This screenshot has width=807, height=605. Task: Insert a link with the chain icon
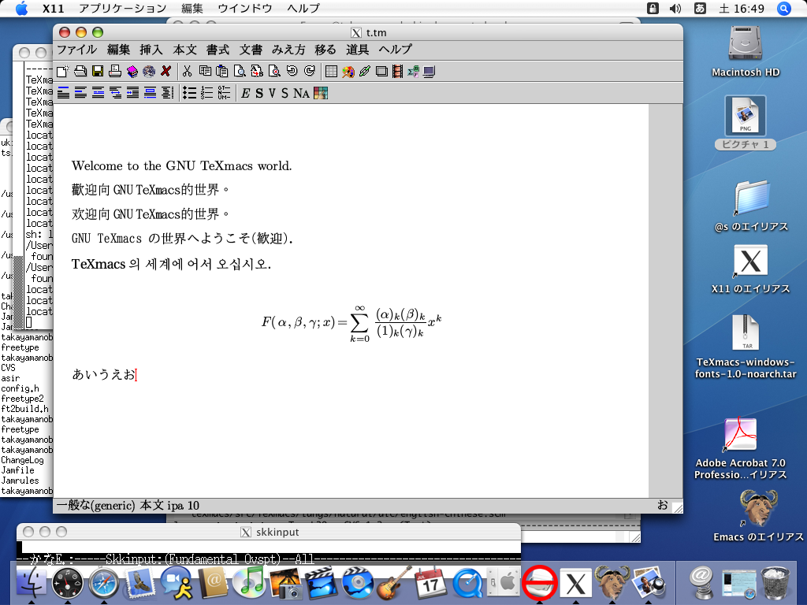tap(365, 72)
